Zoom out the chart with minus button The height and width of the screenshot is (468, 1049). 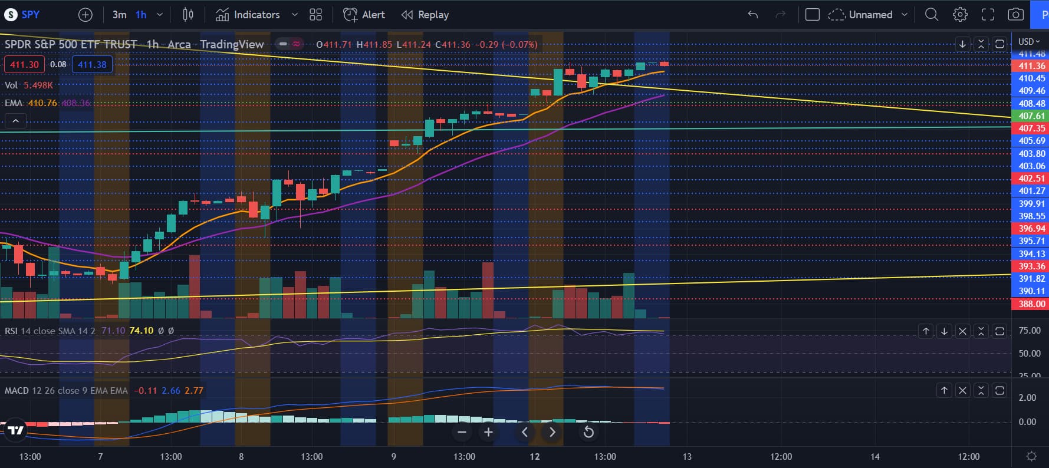point(462,433)
